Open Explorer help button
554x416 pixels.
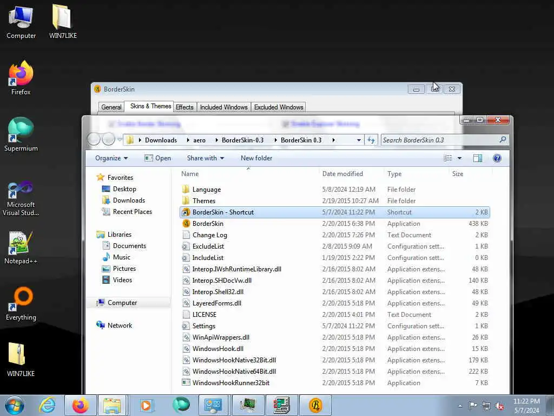pyautogui.click(x=497, y=158)
